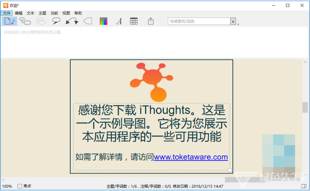Click the scroll up arrow
This screenshot has width=310, height=191.
coord(305,62)
